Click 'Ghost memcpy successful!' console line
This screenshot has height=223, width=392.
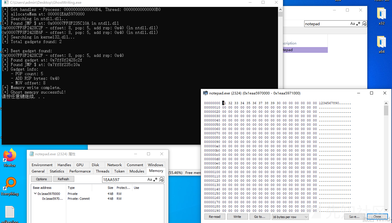[x=34, y=92]
